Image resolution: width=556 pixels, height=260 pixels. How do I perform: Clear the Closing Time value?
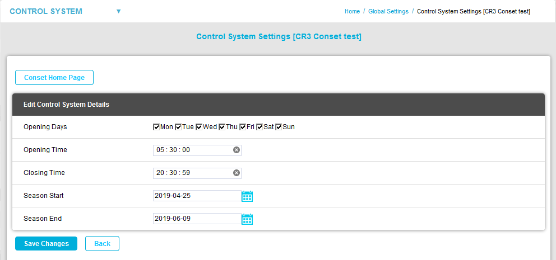tap(237, 173)
